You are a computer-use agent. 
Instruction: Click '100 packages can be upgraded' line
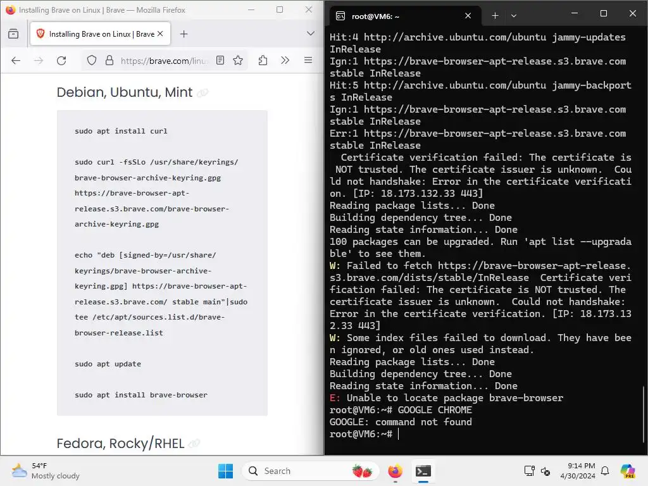click(x=480, y=242)
